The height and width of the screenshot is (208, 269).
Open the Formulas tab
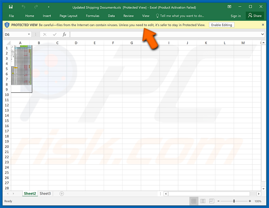93,16
